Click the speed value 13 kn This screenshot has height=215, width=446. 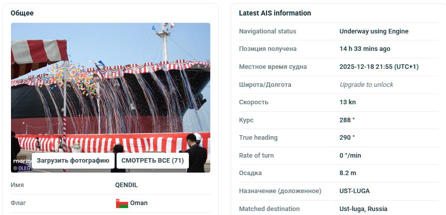coord(347,102)
